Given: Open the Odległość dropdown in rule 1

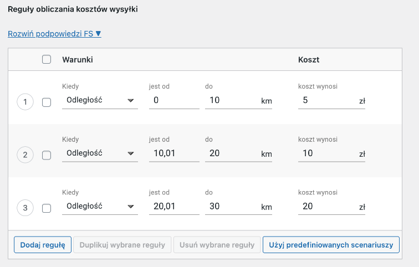Looking at the screenshot, I should point(100,101).
